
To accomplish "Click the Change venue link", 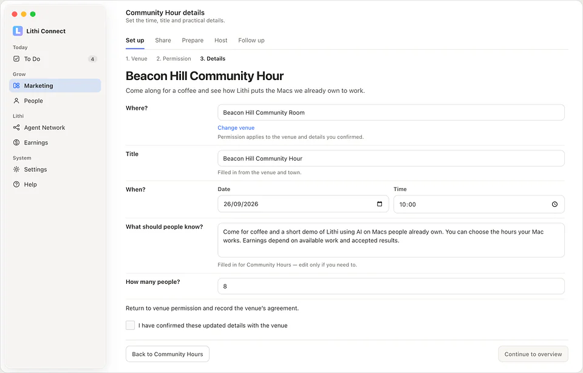I will pos(236,128).
